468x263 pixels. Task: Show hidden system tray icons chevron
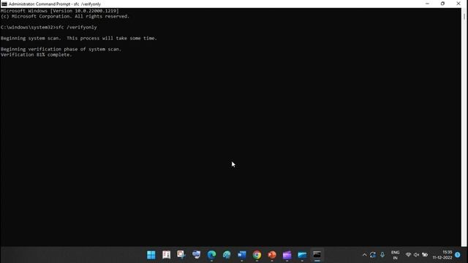coord(364,255)
